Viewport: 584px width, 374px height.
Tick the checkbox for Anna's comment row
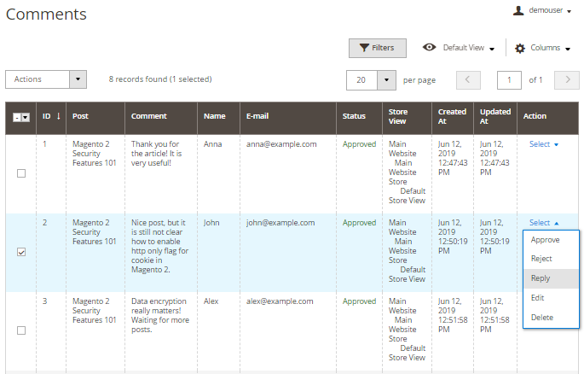21,173
